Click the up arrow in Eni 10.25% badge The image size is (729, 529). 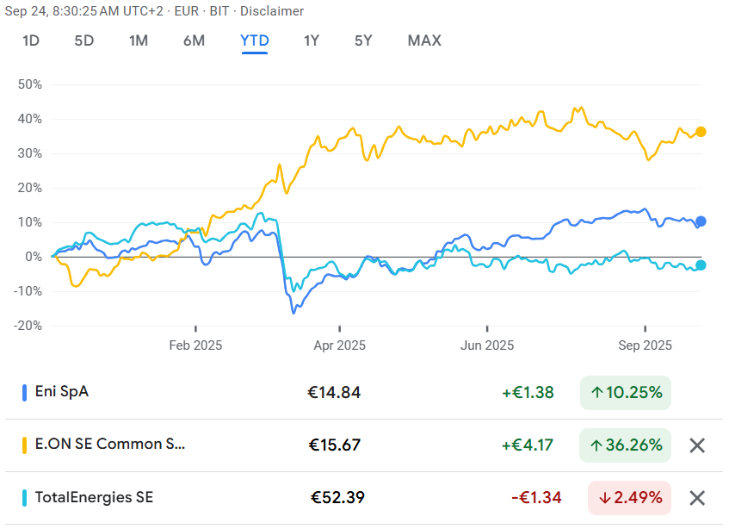tap(596, 393)
